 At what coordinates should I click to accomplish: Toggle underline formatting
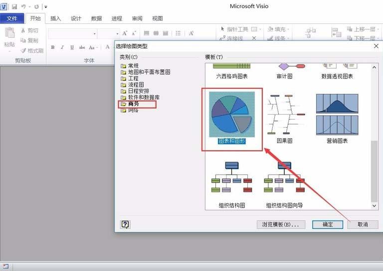point(72,47)
